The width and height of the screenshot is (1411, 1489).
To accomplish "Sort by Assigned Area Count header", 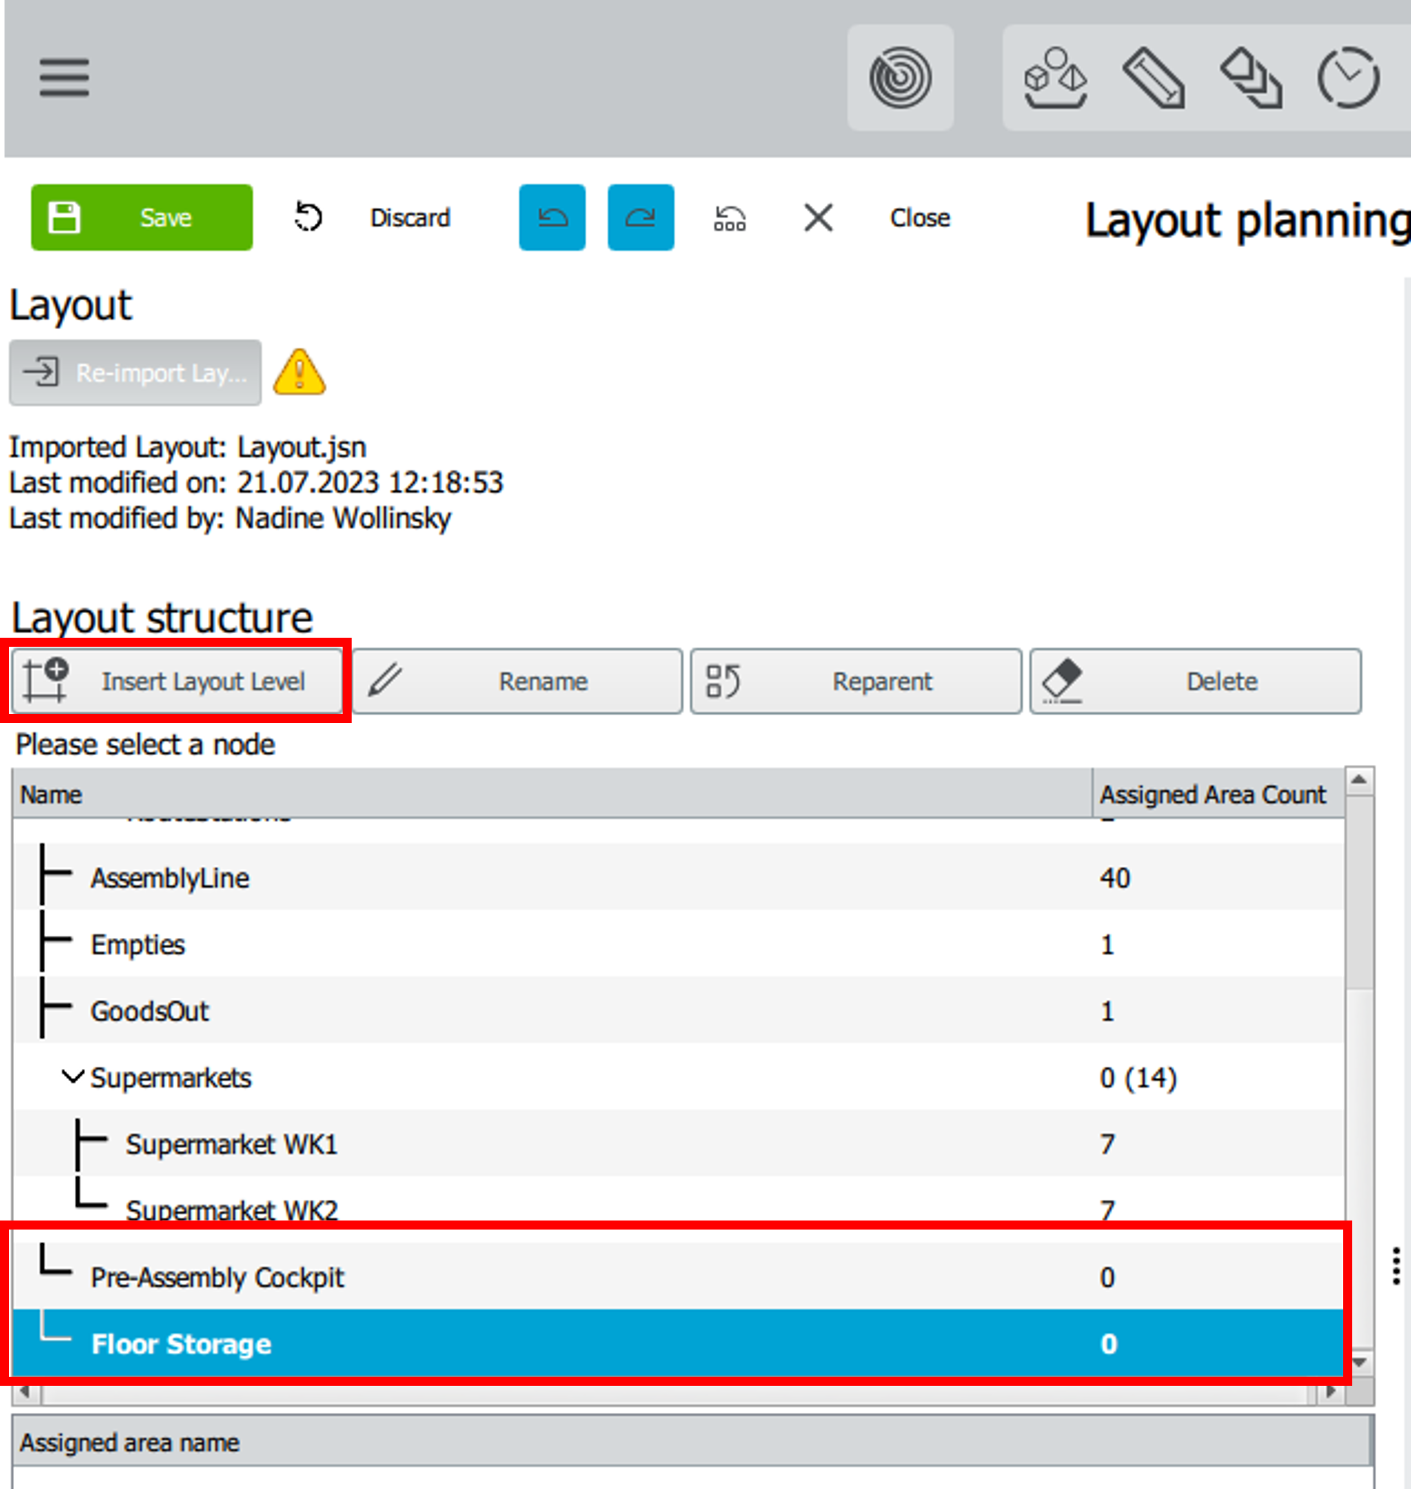I will [1217, 794].
